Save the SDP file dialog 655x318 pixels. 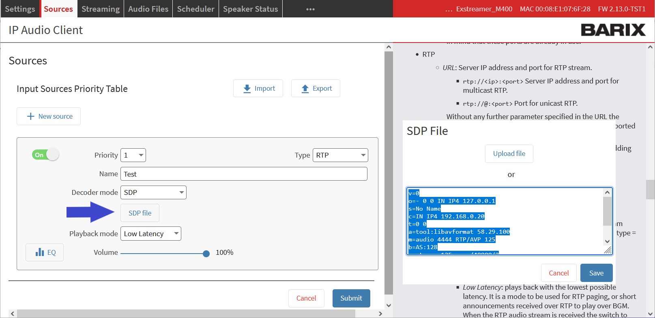coord(596,273)
